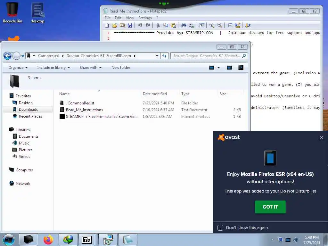Close the Avast notification popup

[322, 137]
